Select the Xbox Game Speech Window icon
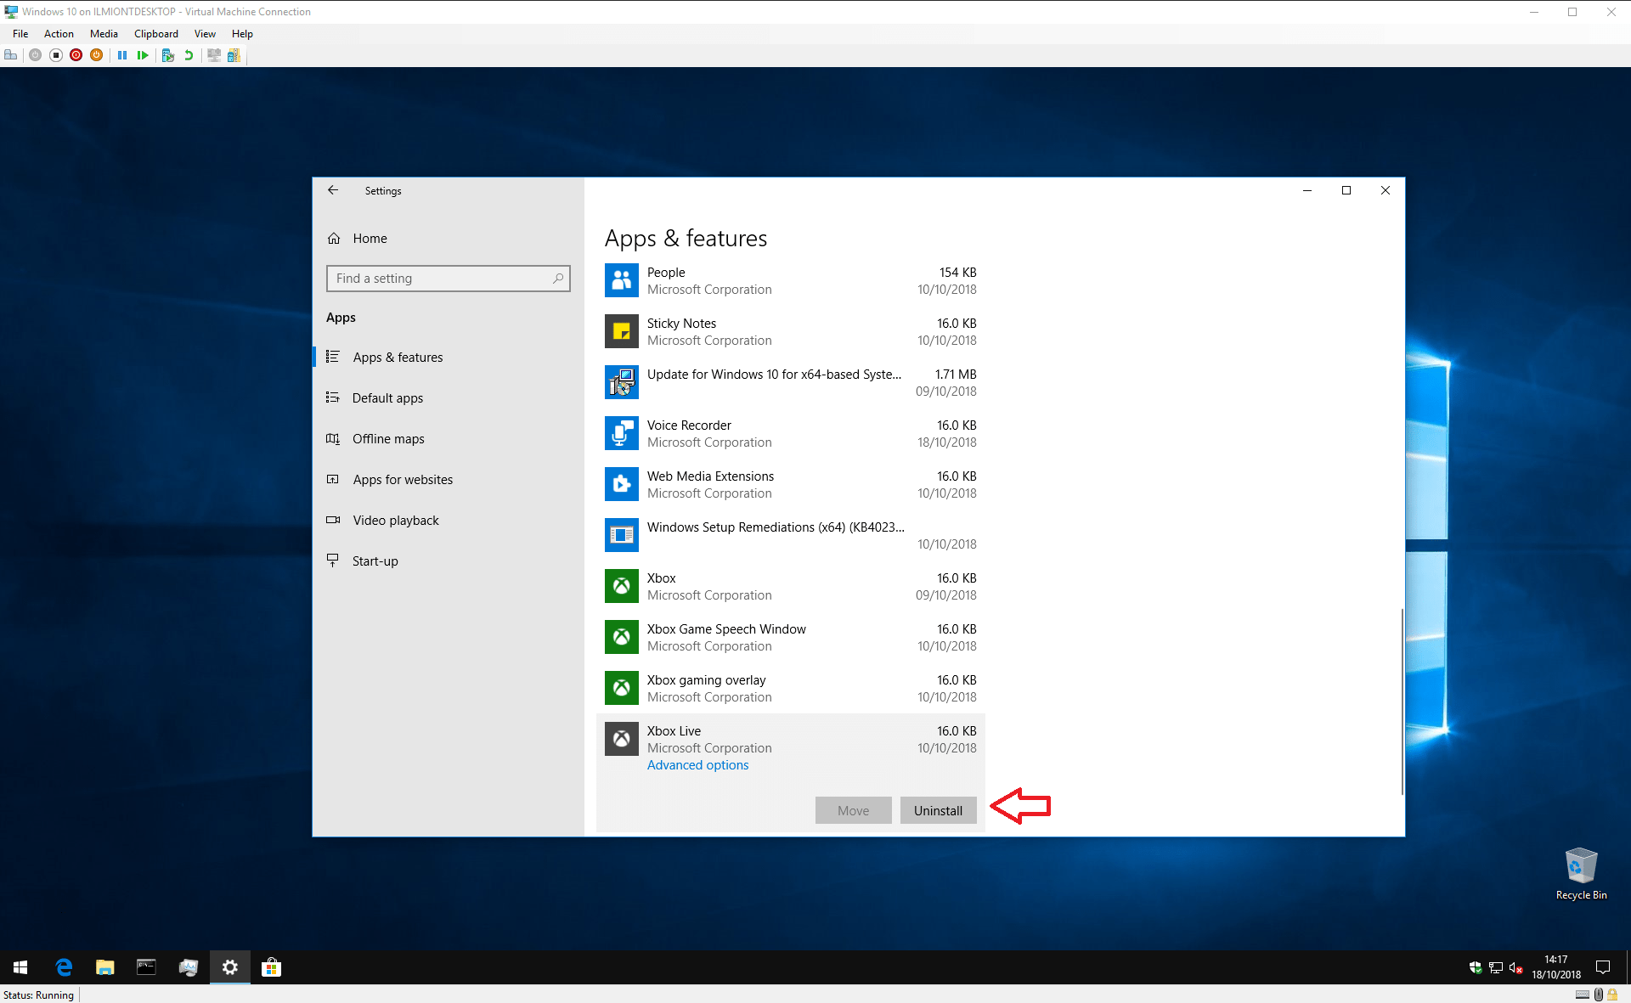Viewport: 1631px width, 1003px height. (622, 637)
